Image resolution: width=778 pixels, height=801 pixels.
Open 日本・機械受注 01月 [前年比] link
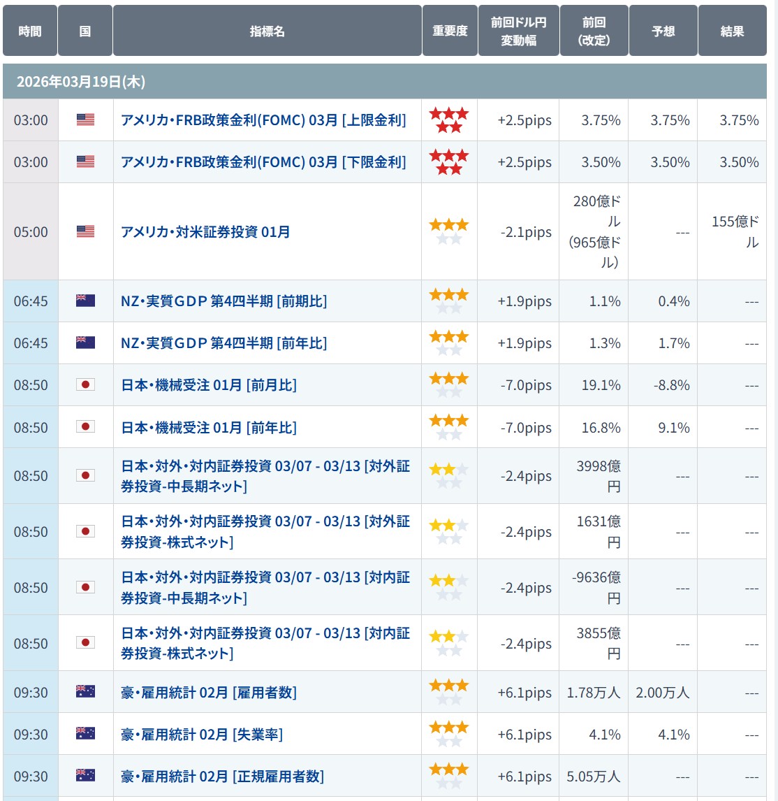pyautogui.click(x=209, y=427)
